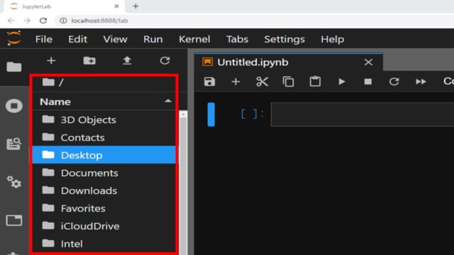Insert a cell below using plus icon
The width and height of the screenshot is (454, 255).
236,82
